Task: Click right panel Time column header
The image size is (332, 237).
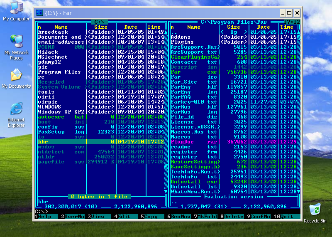Action: [x=287, y=27]
